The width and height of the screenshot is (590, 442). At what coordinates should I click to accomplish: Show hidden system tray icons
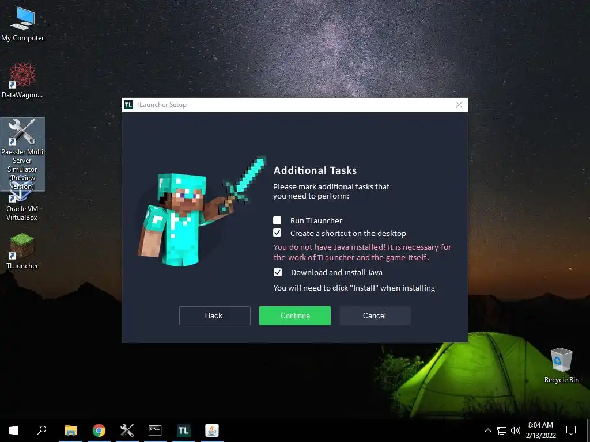487,430
